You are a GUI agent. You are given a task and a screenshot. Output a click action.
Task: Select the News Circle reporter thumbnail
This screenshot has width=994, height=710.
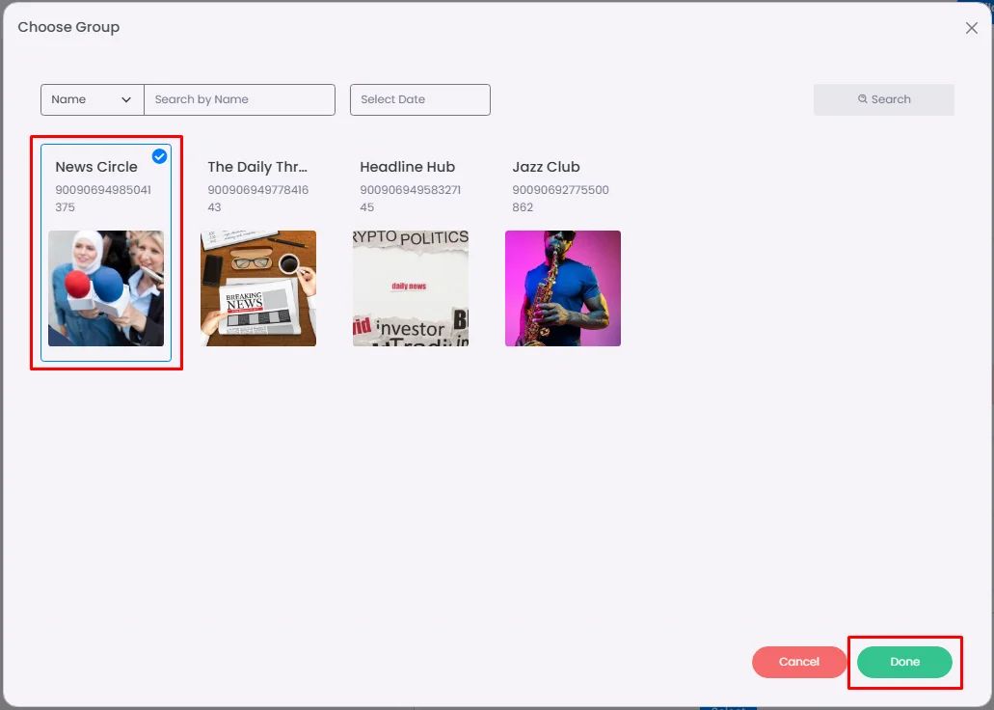106,288
